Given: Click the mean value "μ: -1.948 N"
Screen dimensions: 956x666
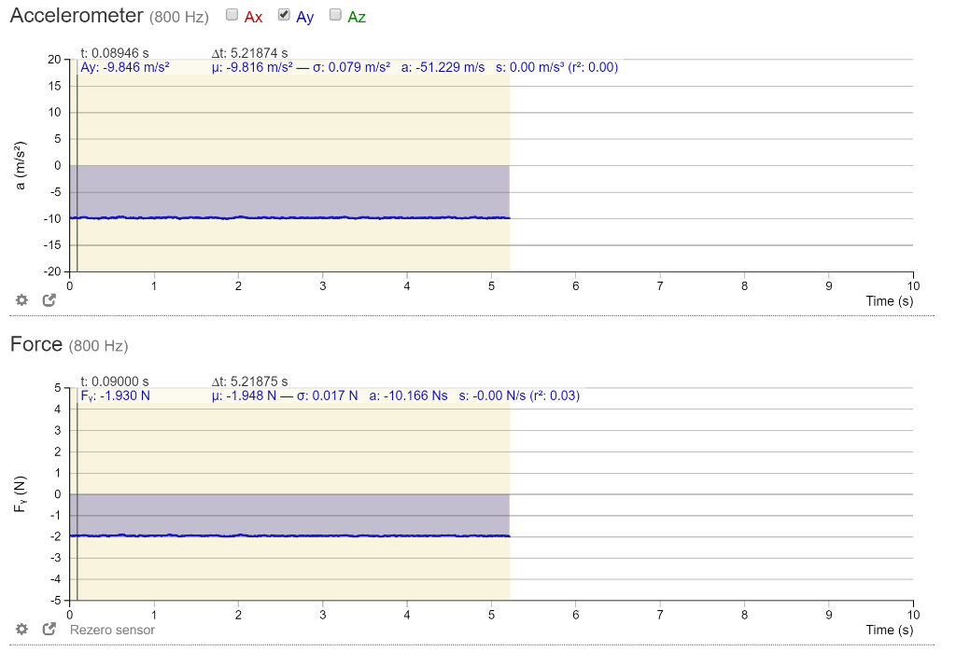Looking at the screenshot, I should pyautogui.click(x=244, y=396).
